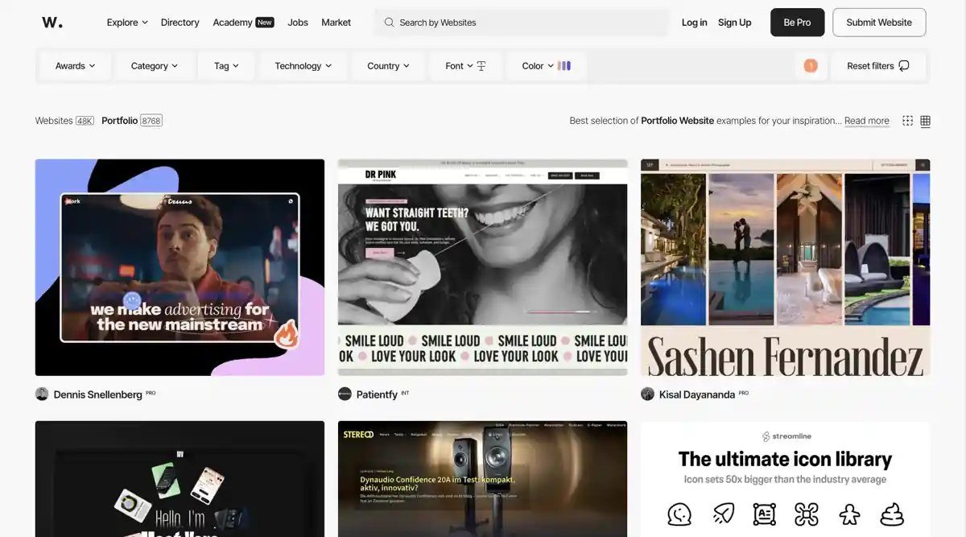Click the command key icon in the streamline card

point(807,514)
